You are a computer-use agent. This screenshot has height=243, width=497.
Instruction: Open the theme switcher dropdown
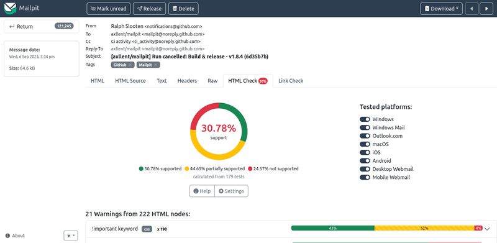point(71,236)
